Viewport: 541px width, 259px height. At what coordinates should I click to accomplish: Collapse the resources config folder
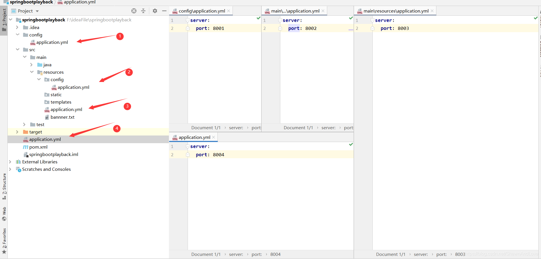39,79
